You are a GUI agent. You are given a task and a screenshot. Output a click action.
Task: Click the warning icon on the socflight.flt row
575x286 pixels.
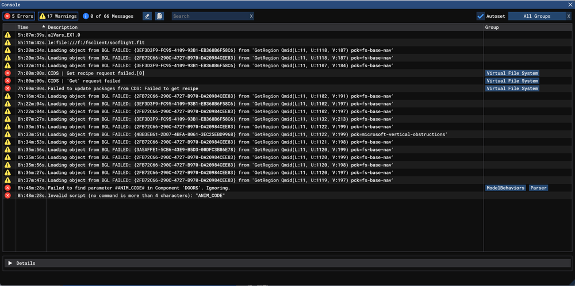pos(7,42)
